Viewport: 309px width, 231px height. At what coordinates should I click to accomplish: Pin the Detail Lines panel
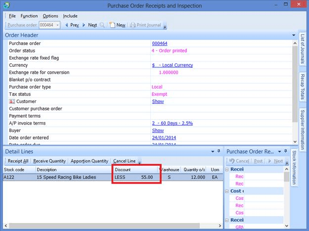(218, 150)
